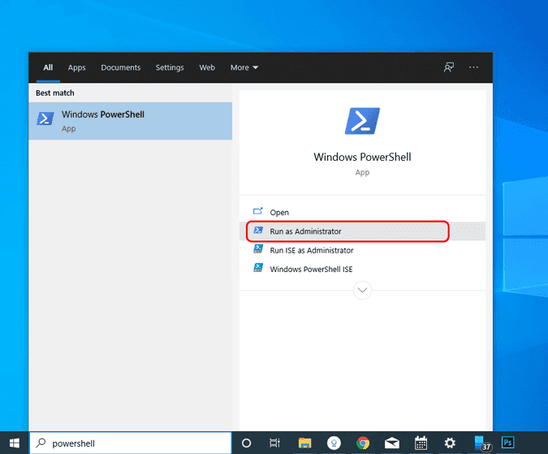Open the Mail app in taskbar
The image size is (548, 454).
[x=392, y=443]
